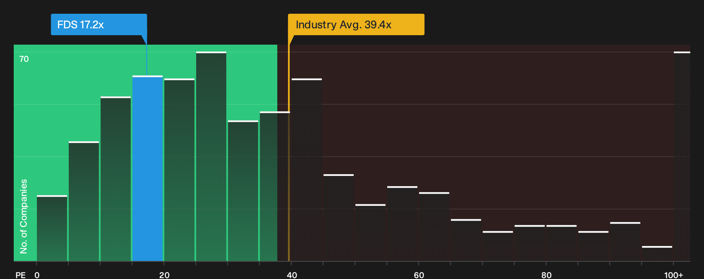Click the FDS 17.2x label
Screen dimensions: 704x279
[99, 24]
